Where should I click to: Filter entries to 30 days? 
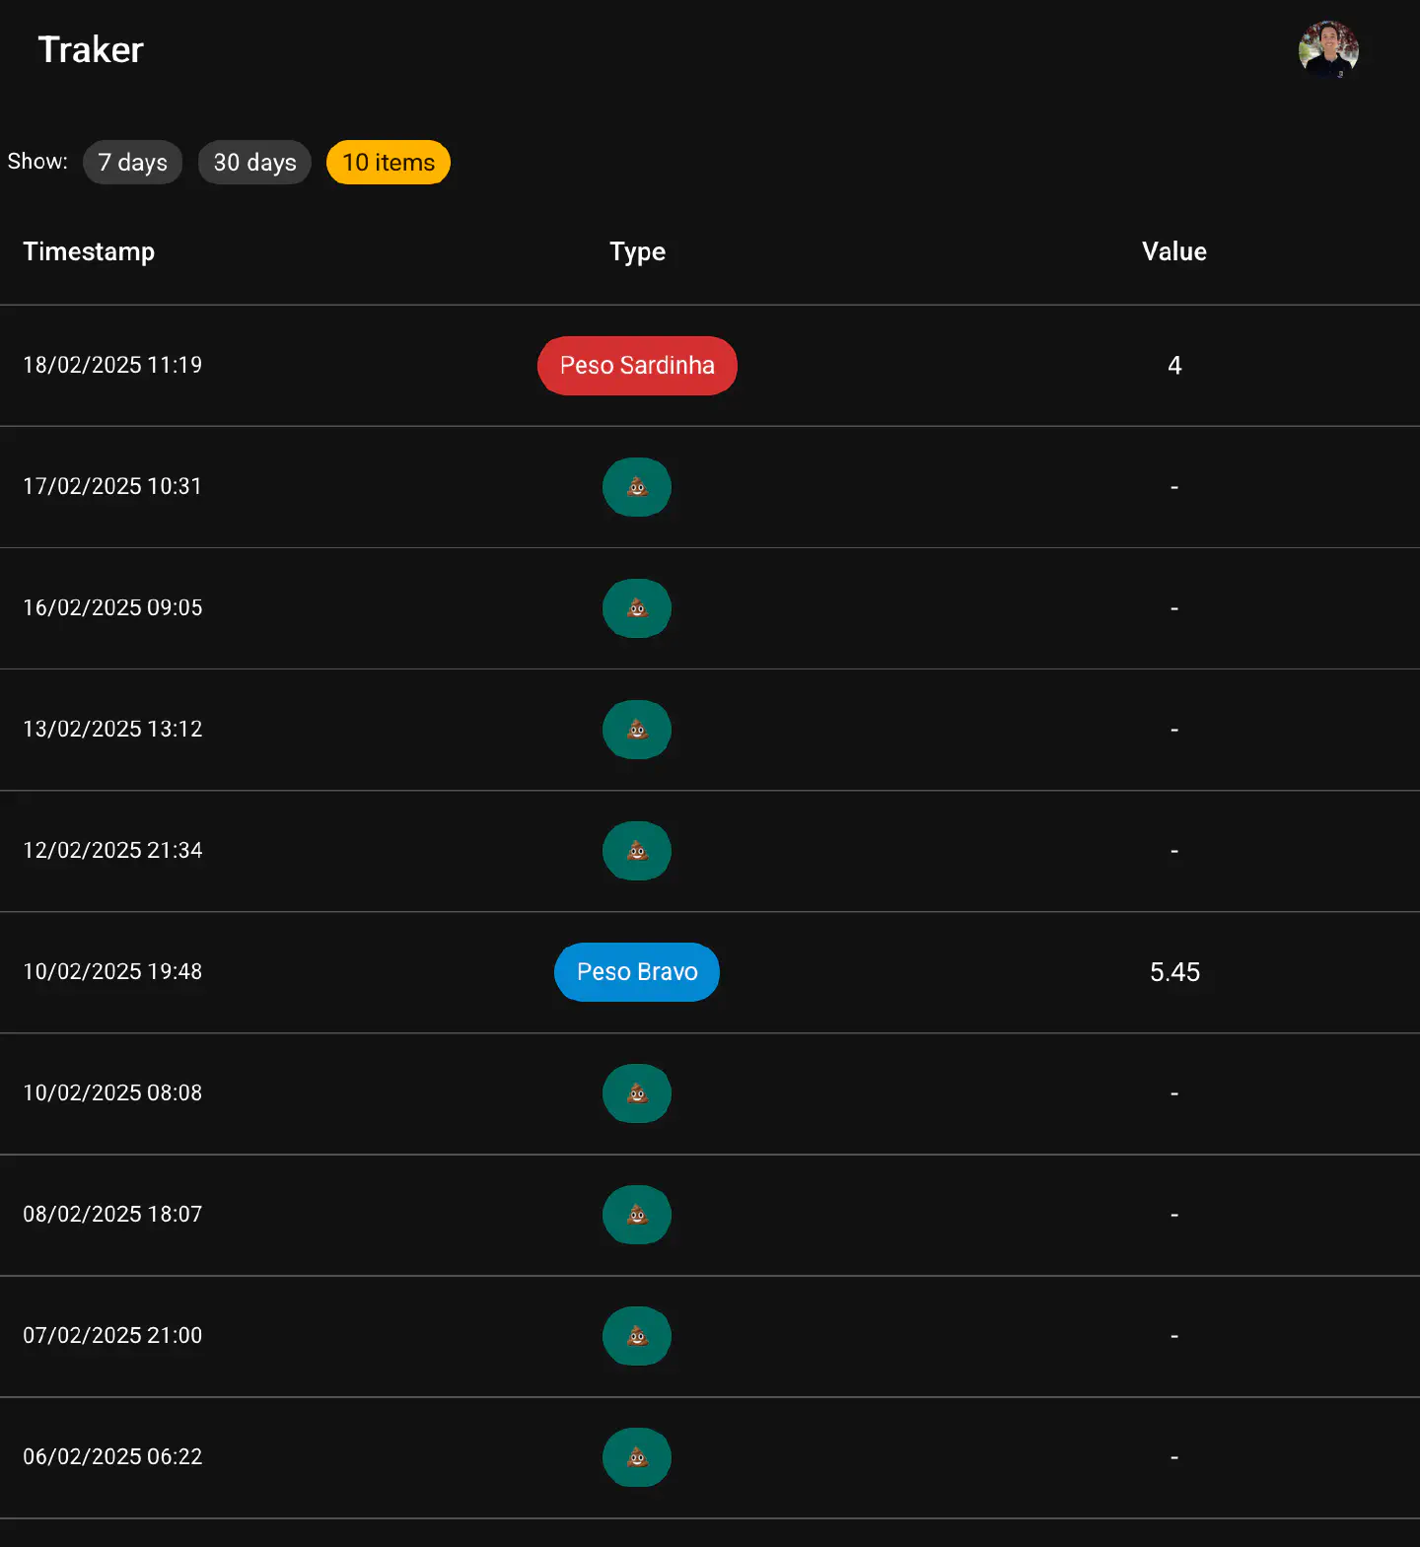254,163
